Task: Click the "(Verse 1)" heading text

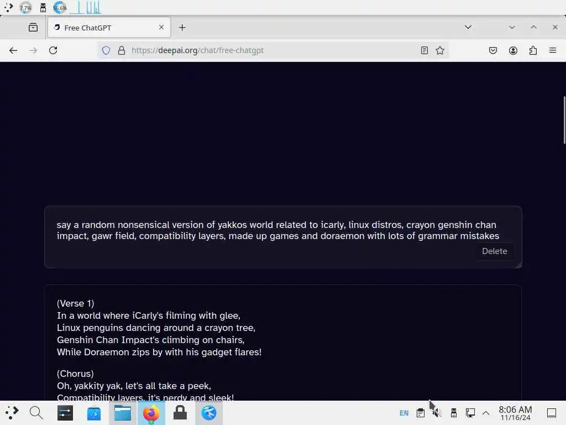Action: click(75, 303)
